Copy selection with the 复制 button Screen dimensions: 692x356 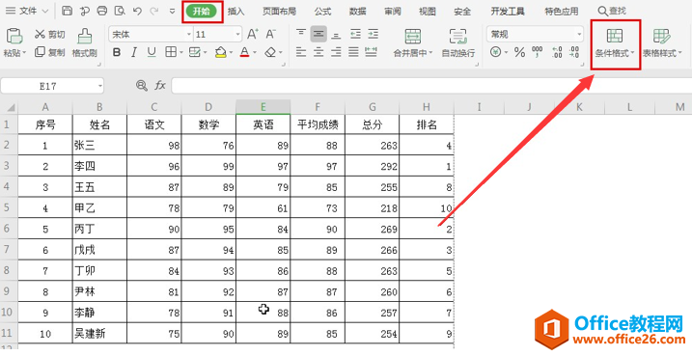click(x=50, y=52)
